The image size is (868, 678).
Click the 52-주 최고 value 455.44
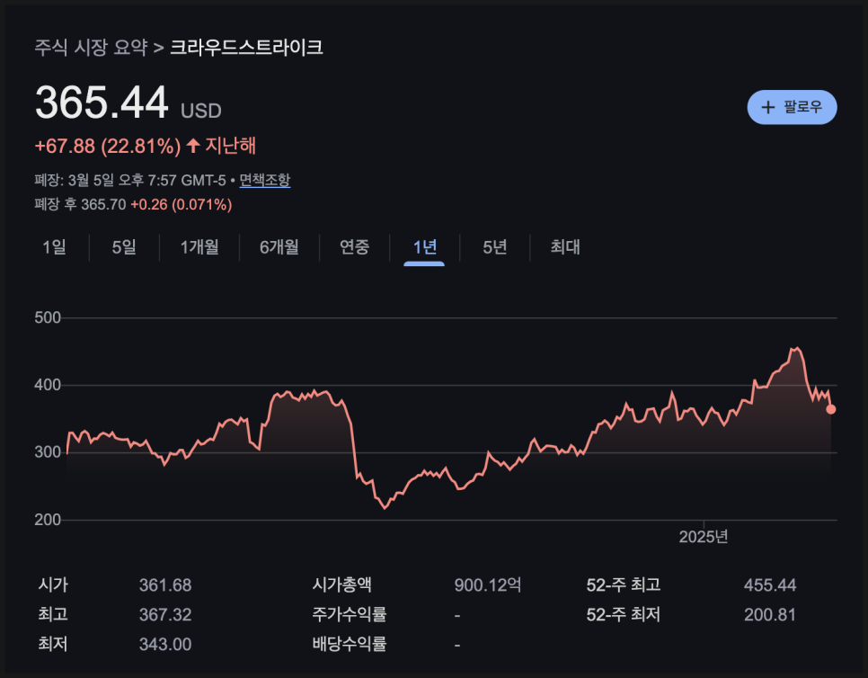click(x=770, y=585)
